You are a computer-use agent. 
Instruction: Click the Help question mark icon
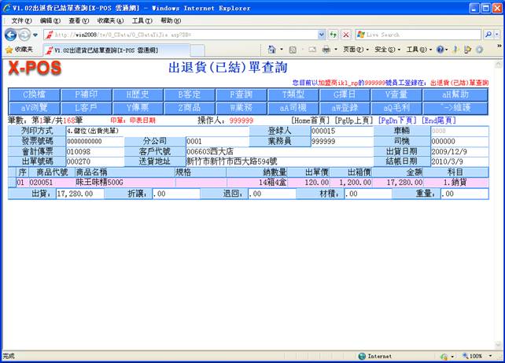coord(440,49)
